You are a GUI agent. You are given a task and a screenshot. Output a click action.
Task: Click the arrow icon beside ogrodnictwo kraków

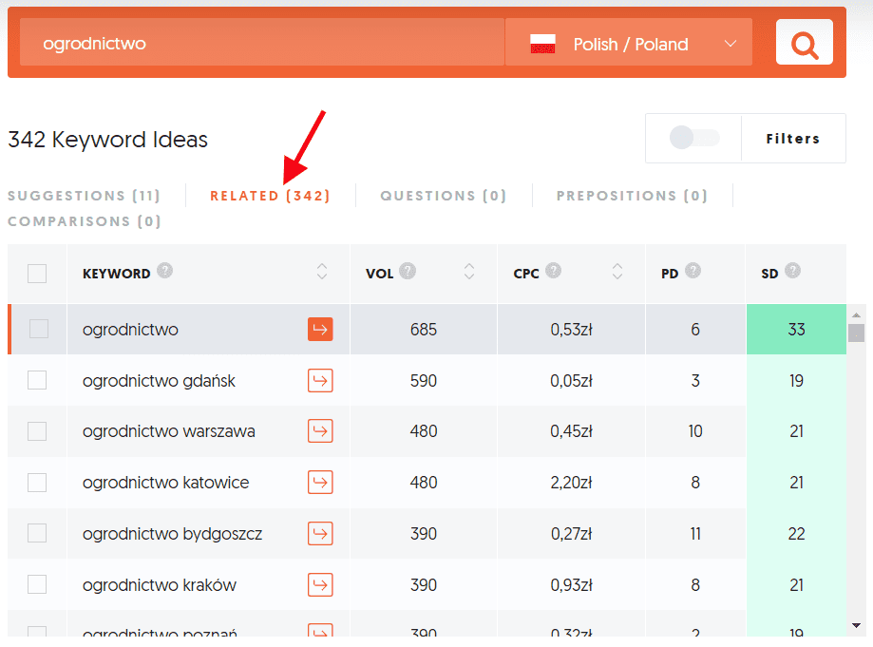click(320, 584)
